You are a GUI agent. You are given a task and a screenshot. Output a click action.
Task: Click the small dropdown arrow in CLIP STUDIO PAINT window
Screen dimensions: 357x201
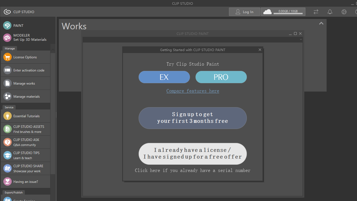pos(301,39)
